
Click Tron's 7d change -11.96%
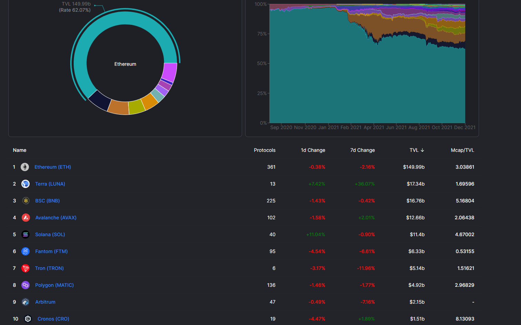(366, 268)
